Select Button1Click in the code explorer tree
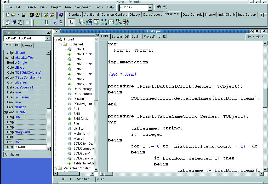The image size is (268, 184). pos(82,54)
